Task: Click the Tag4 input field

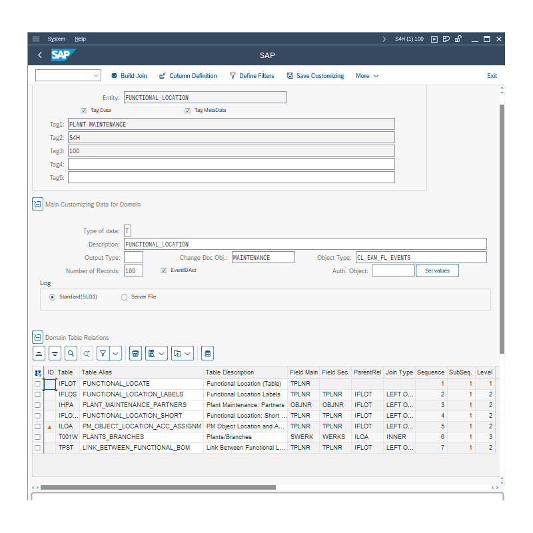Action: pyautogui.click(x=231, y=164)
